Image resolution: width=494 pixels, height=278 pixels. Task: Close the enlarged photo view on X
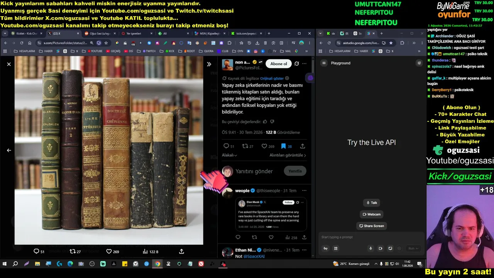coord(9,64)
